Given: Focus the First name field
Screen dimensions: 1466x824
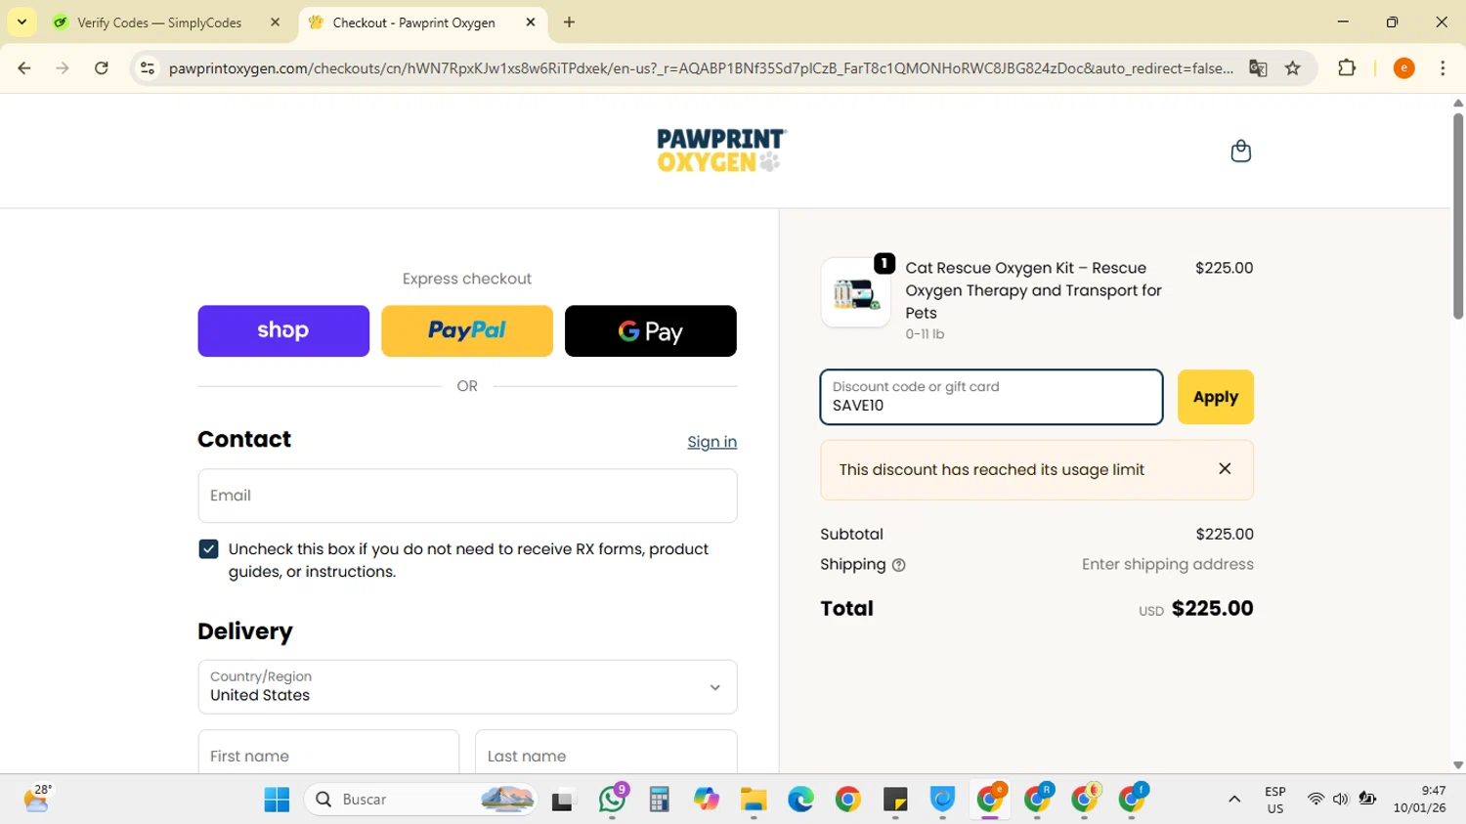Looking at the screenshot, I should [x=328, y=755].
